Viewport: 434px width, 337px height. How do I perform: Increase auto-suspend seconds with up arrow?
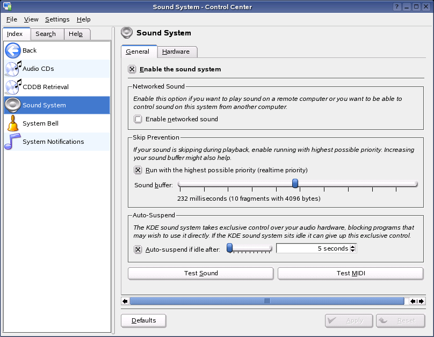[353, 246]
